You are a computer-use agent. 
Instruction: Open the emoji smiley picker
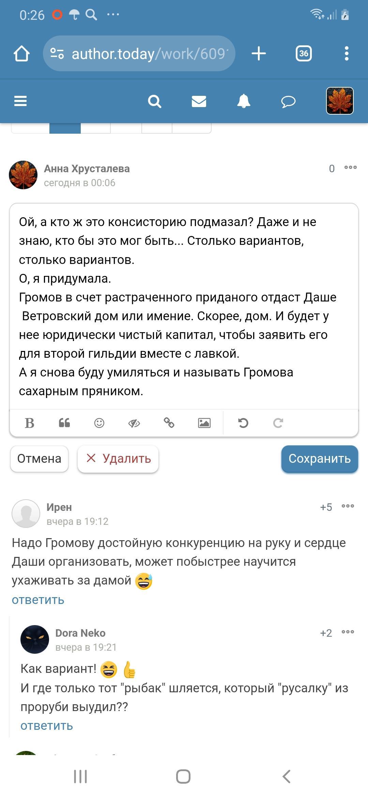coord(99,423)
